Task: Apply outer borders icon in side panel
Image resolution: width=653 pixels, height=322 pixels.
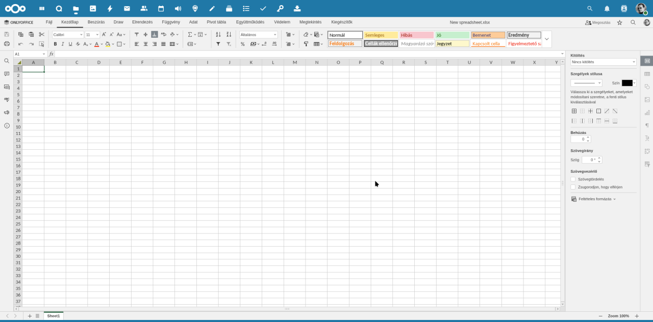Action: coord(598,111)
